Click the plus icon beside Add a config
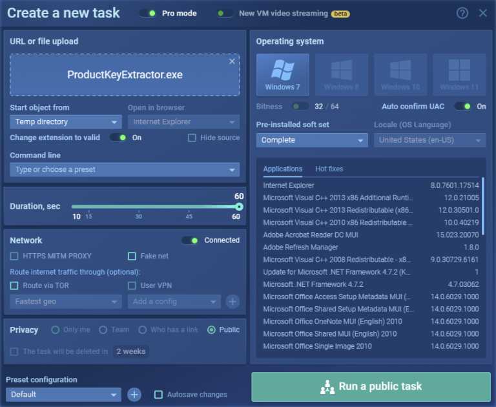 [232, 302]
